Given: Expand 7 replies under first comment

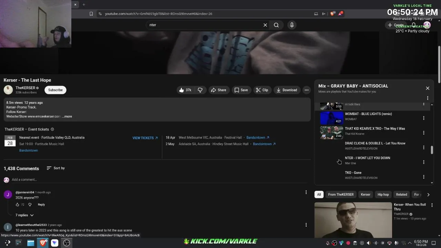Looking at the screenshot, I should pyautogui.click(x=24, y=215).
